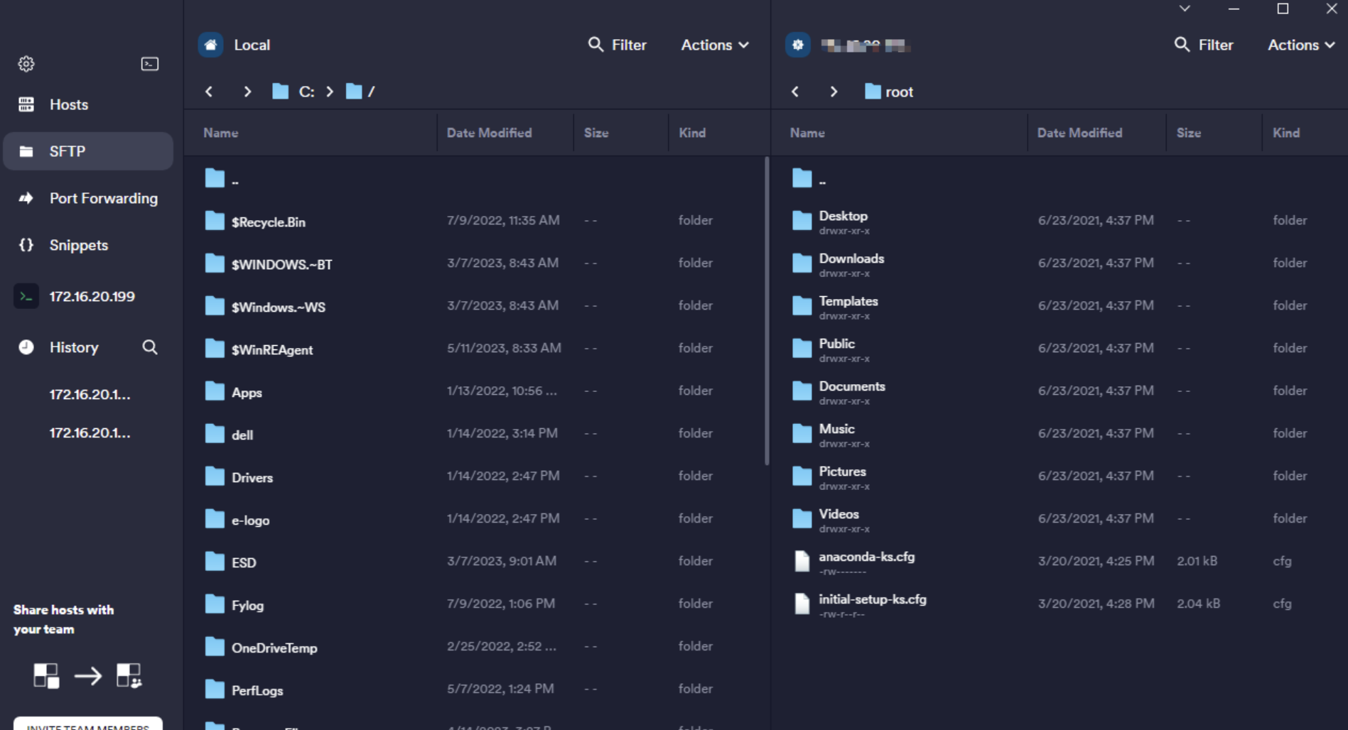Open the terminal icon beside the settings gear

pyautogui.click(x=149, y=63)
